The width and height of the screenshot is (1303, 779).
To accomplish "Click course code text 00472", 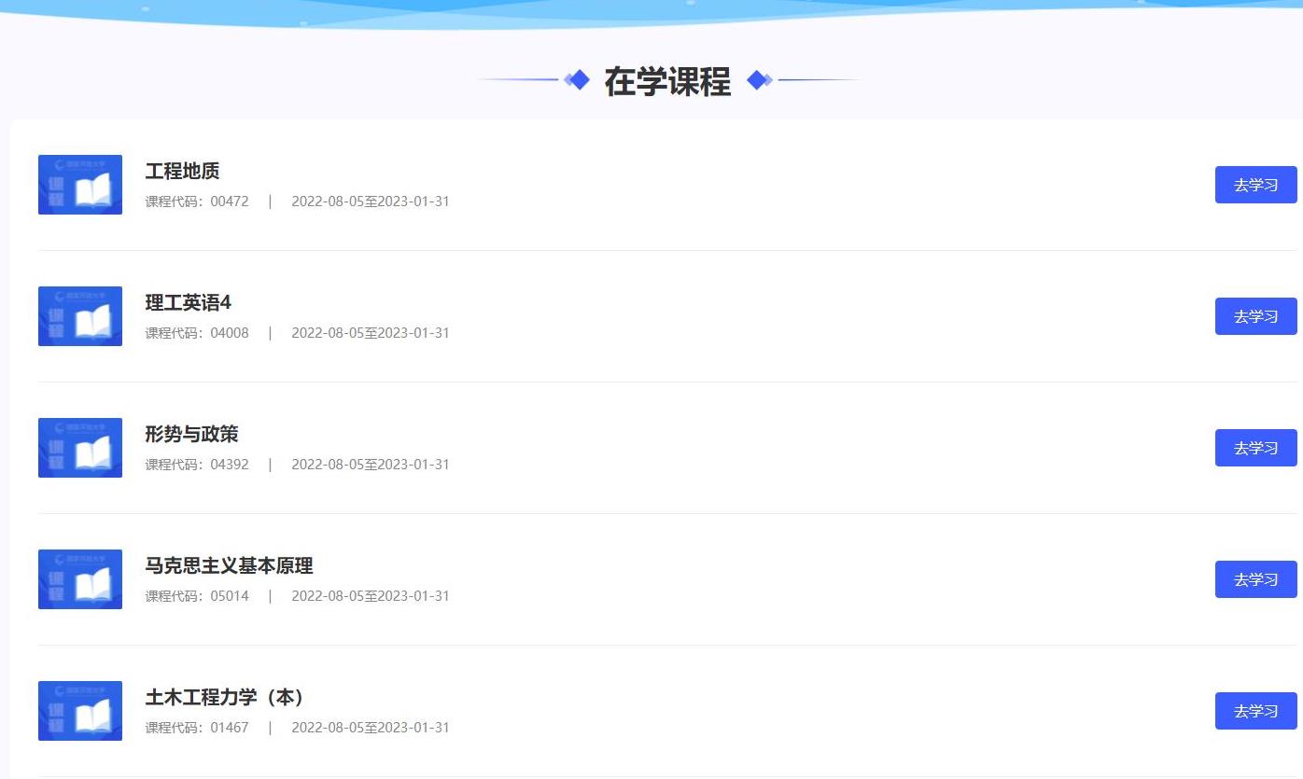I will click(x=230, y=202).
